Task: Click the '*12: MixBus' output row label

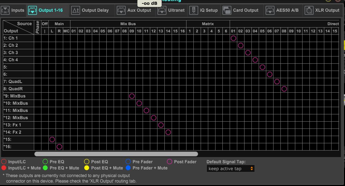Action: (x=19, y=118)
